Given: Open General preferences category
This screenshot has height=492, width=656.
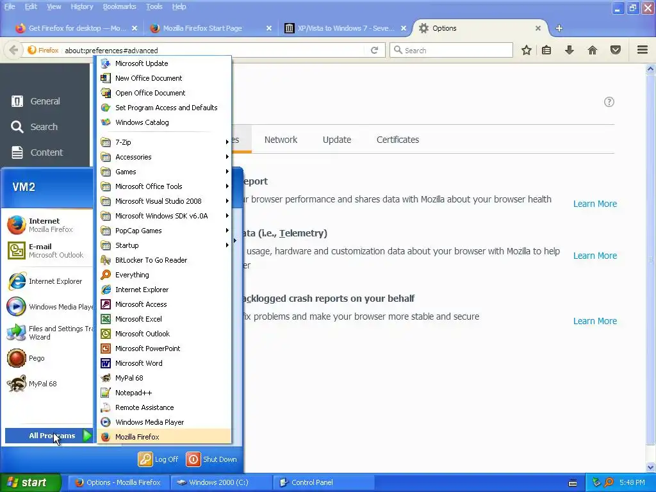Looking at the screenshot, I should pyautogui.click(x=45, y=101).
